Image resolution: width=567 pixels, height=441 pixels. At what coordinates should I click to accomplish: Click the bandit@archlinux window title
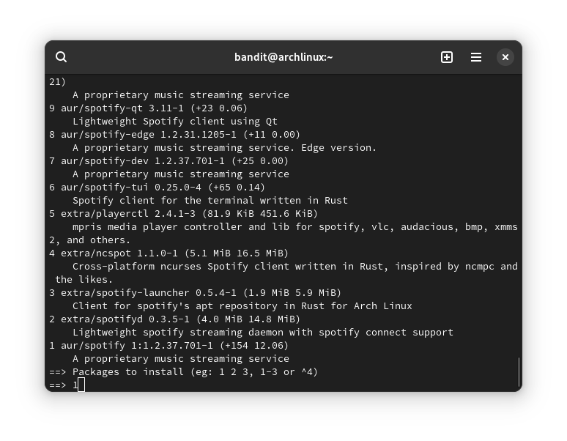click(x=283, y=57)
